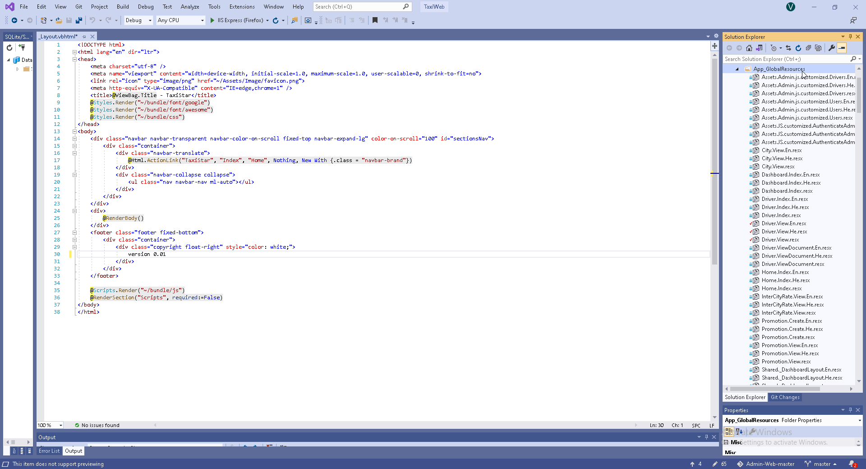The height and width of the screenshot is (469, 866).
Task: Click the unpushed commits up-arrow 4 indicator
Action: [696, 464]
